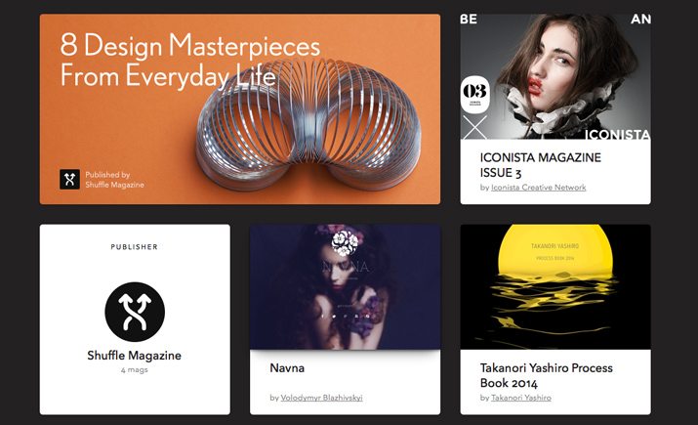
Task: Click the PUBLISHER label on the white card
Action: 135,247
